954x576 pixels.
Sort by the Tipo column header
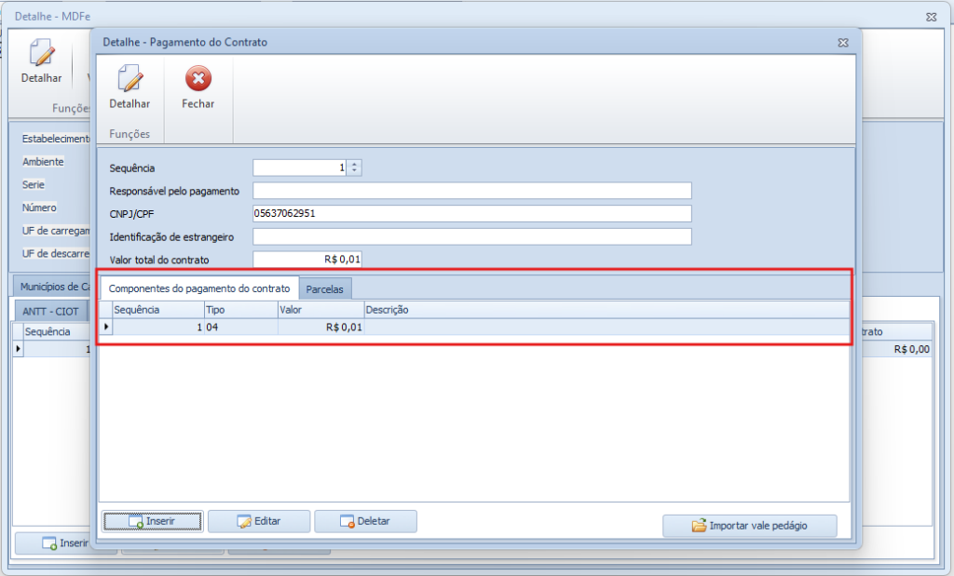[x=239, y=309]
